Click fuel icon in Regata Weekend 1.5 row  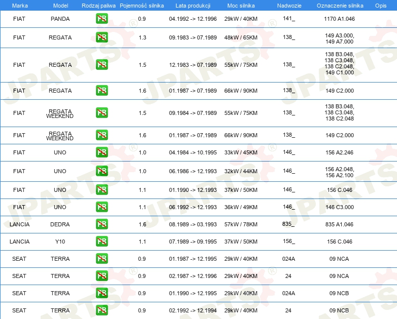click(102, 112)
